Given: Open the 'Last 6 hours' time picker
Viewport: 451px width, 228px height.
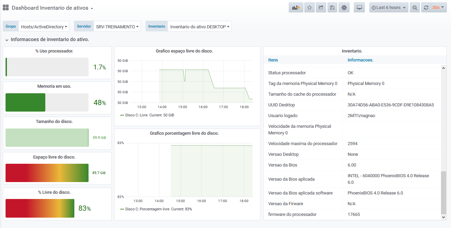Looking at the screenshot, I should 388,8.
